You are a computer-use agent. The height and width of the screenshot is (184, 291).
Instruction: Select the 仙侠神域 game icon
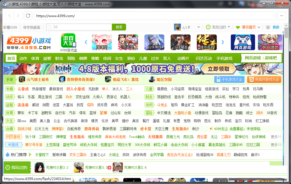(154, 42)
